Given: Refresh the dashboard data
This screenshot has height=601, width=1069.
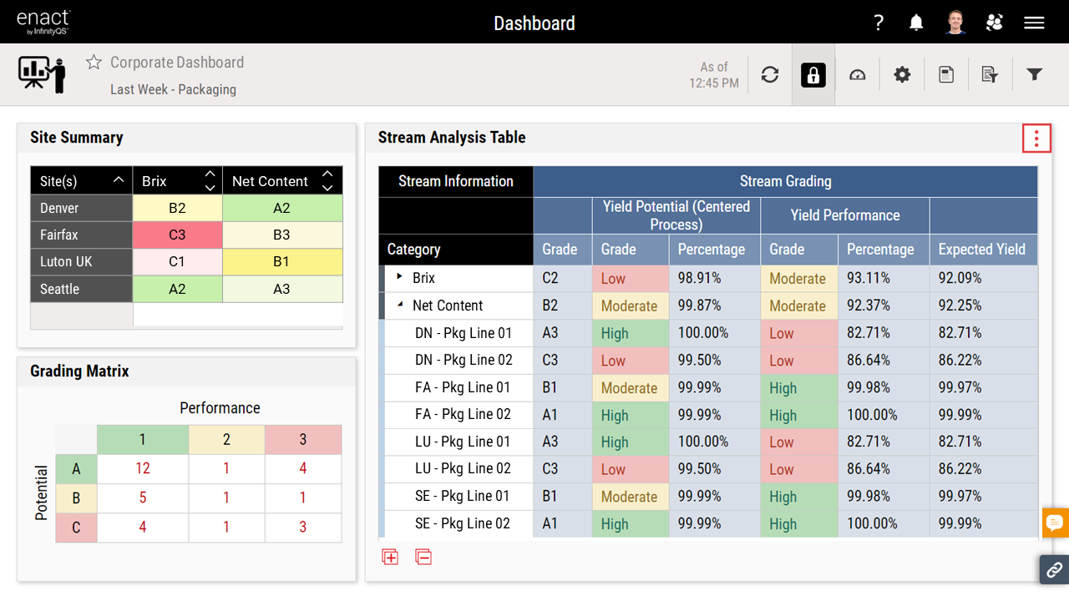Looking at the screenshot, I should (x=770, y=75).
